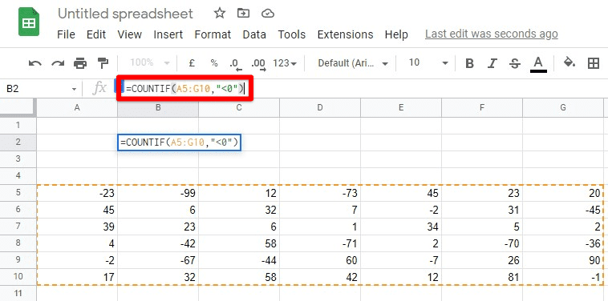
Task: Open the font size 10 dropdown
Action: 428,62
